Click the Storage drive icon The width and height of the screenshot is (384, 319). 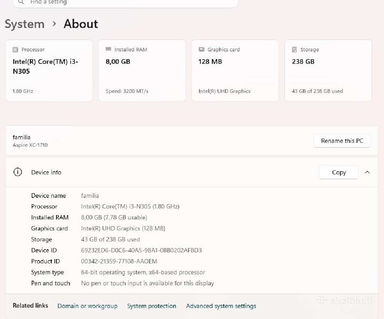[x=294, y=50]
